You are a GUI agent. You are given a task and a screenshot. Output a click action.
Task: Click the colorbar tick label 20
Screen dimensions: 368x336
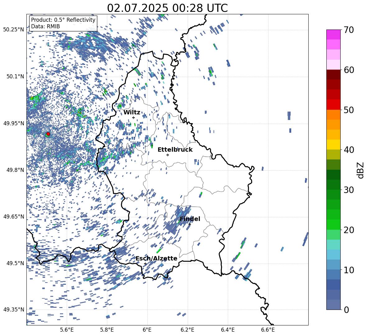tap(349, 230)
